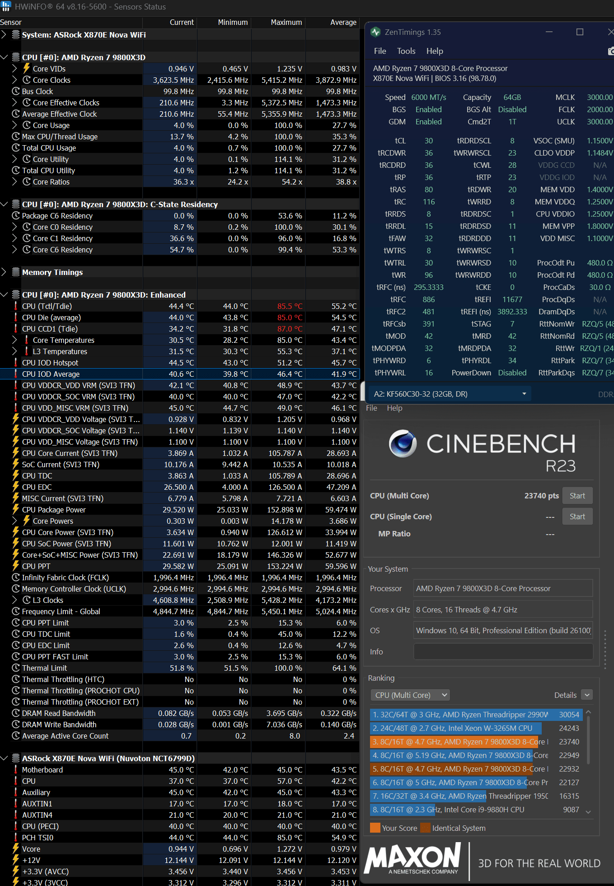This screenshot has height=886, width=614.
Task: Click the clock icon beside Bus Clock
Action: pyautogui.click(x=16, y=91)
